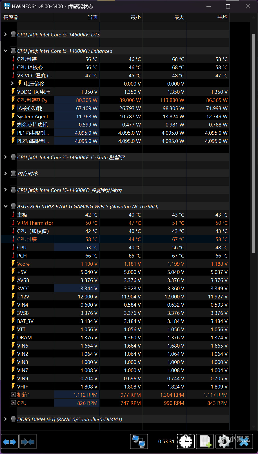Click the elapsed time 0:53:31 display
This screenshot has height=454, width=258.
point(166,442)
